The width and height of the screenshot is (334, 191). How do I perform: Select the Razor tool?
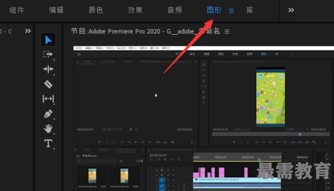[x=48, y=84]
